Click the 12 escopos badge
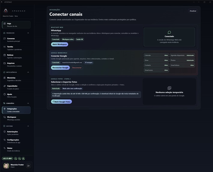This screenshot has height=172, width=213. 89,62
